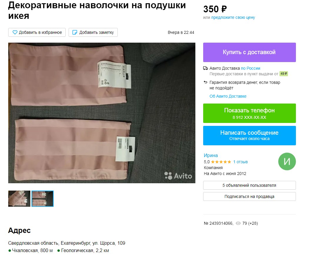313x255 pixels.
Task: Click Написать сообщение blue button
Action: tap(249, 135)
